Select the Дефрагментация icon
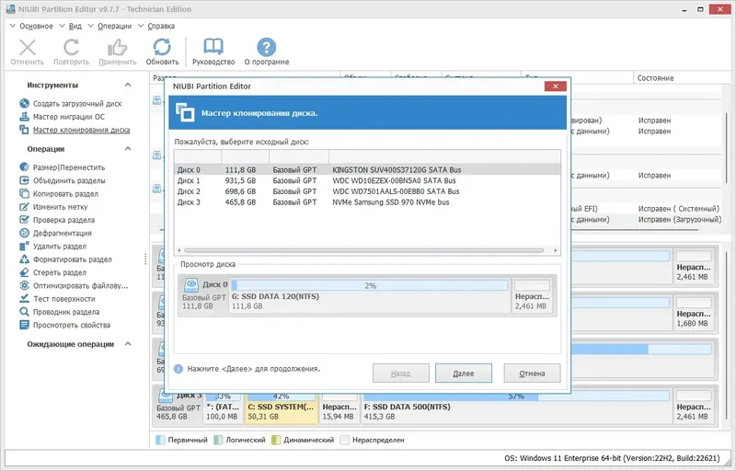Viewport: 736px width, 471px height. click(x=25, y=233)
